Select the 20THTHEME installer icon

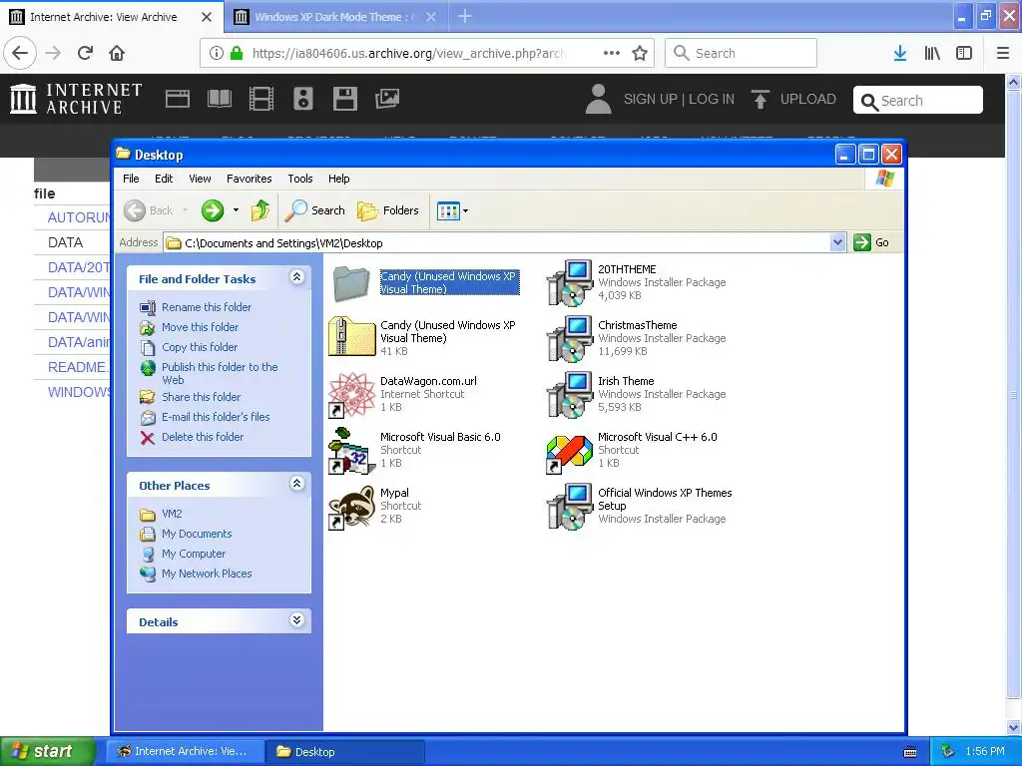569,282
